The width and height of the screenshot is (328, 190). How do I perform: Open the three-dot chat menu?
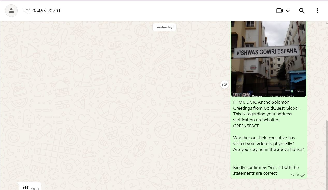tap(317, 11)
